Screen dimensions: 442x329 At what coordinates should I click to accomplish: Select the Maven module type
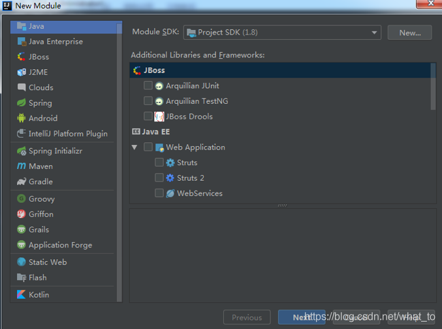(x=63, y=166)
